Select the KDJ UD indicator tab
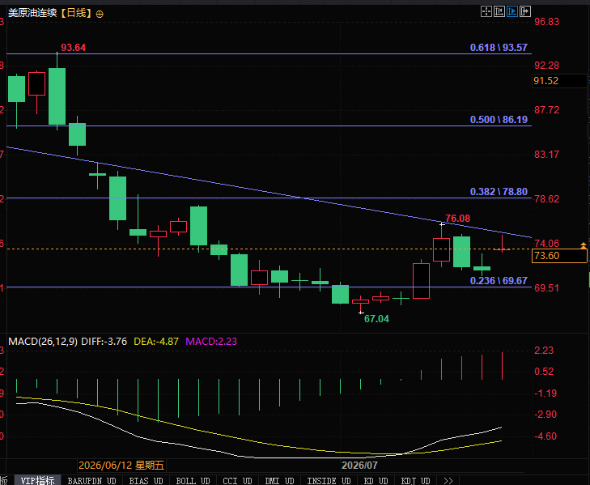Screen dimensions: 590x485 coord(415,480)
